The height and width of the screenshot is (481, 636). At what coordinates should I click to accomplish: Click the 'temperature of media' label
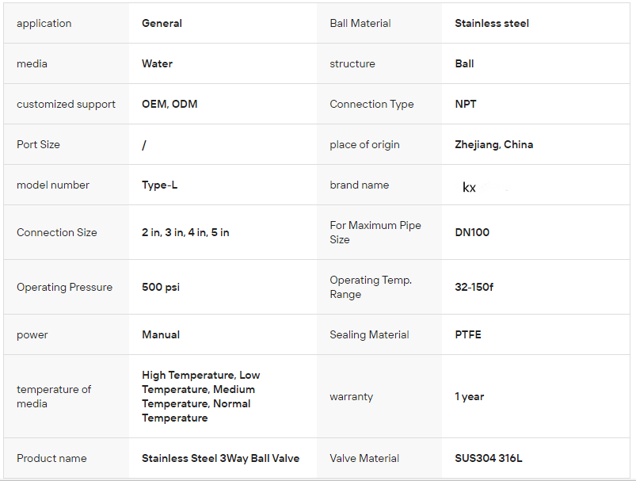tap(54, 396)
